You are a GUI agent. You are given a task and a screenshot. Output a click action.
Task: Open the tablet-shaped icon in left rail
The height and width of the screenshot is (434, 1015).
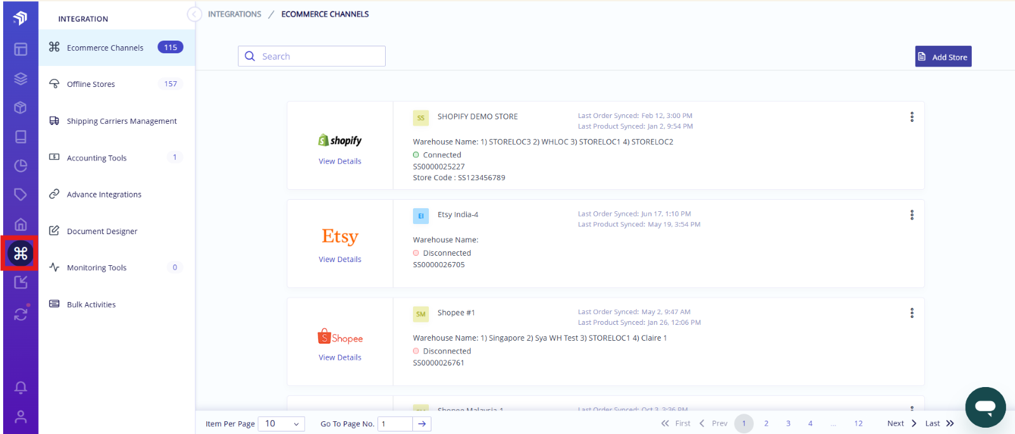20,136
